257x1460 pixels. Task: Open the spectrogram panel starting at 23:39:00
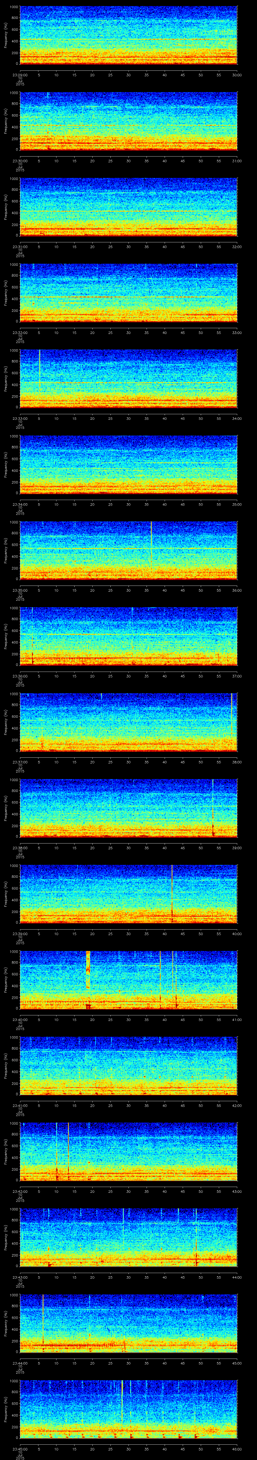coord(128,894)
